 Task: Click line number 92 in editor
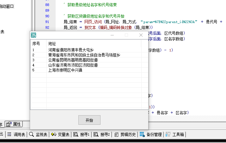(47, 27)
